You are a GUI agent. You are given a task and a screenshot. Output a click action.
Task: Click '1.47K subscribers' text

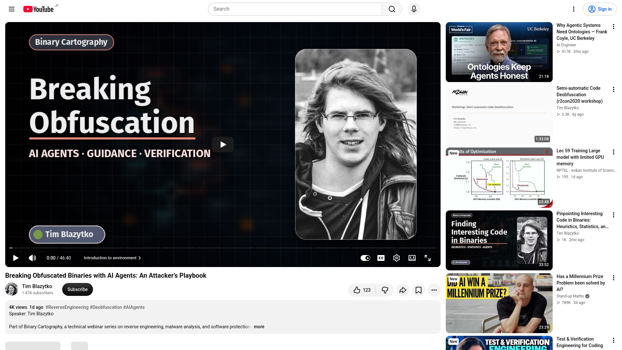pyautogui.click(x=38, y=293)
